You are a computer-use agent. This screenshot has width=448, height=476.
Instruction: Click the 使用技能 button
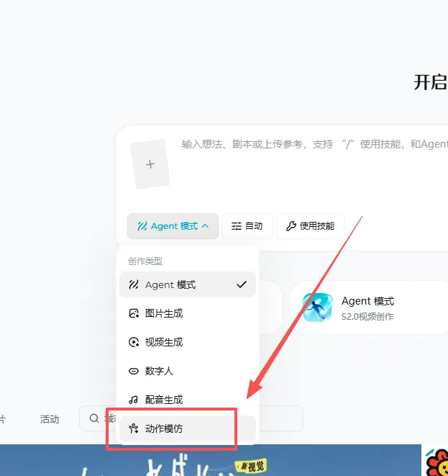(311, 226)
